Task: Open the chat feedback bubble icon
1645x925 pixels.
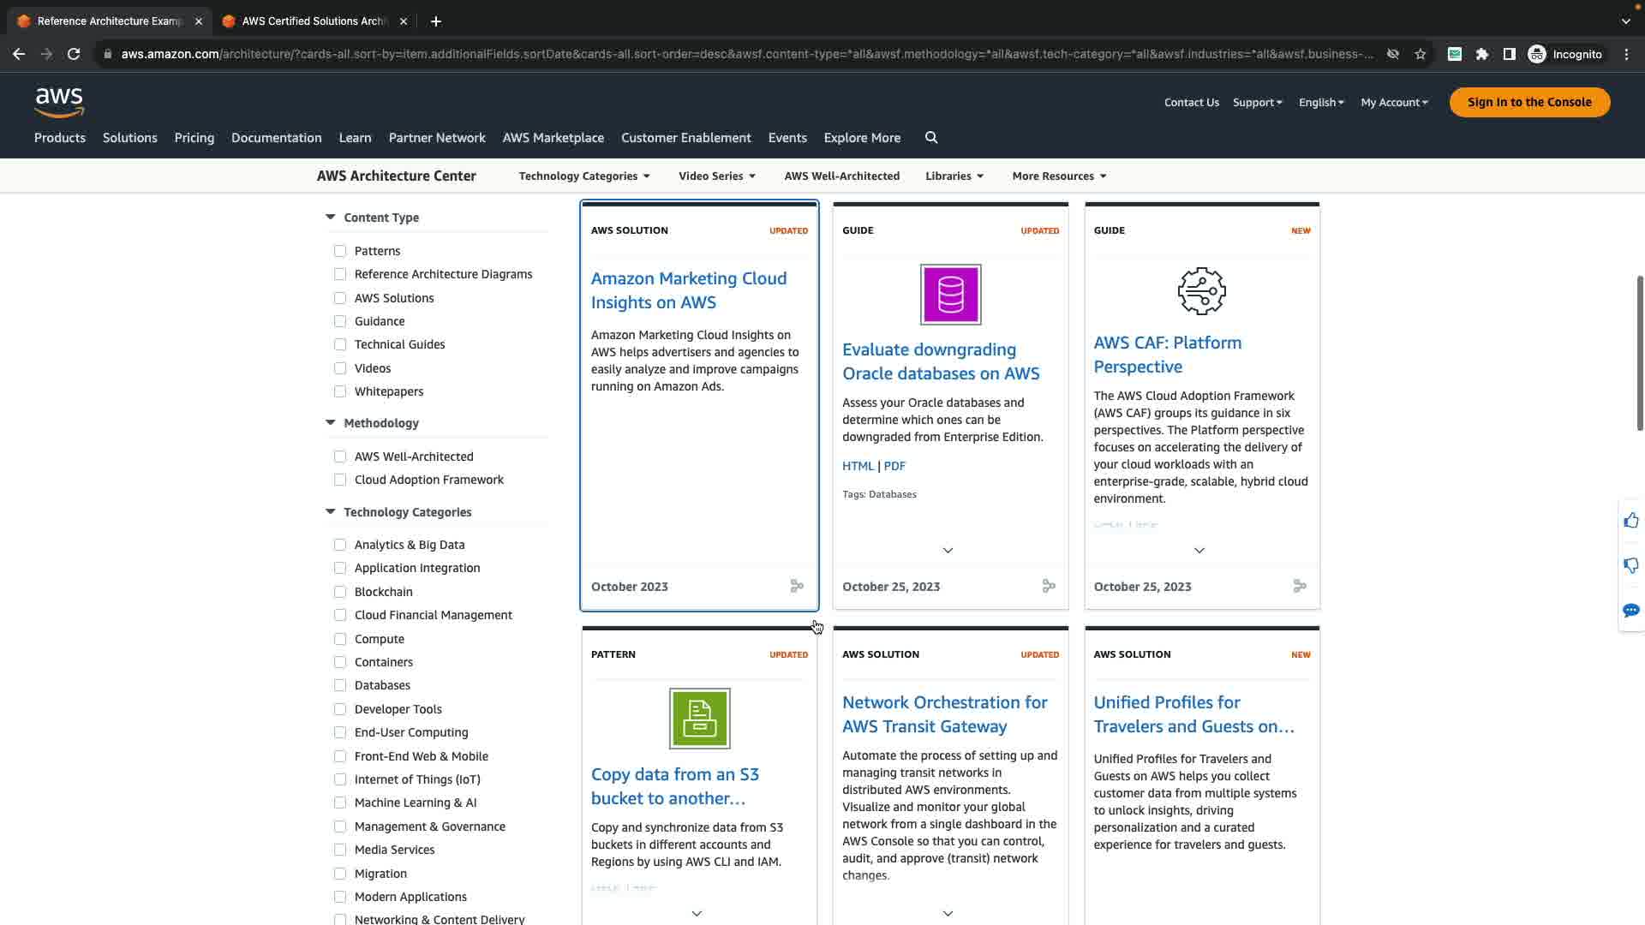Action: point(1630,610)
